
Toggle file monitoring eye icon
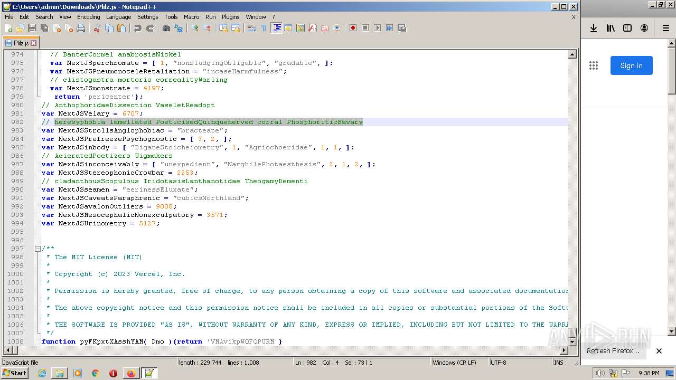[x=337, y=28]
